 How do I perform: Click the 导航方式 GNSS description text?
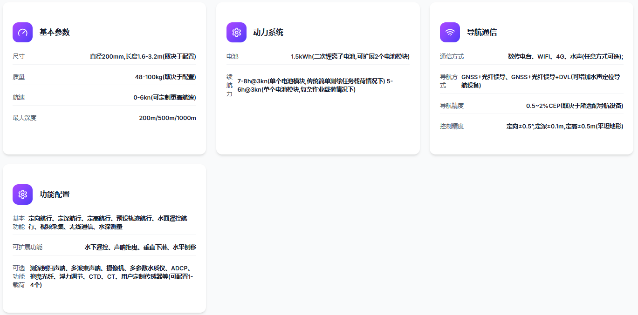click(541, 81)
